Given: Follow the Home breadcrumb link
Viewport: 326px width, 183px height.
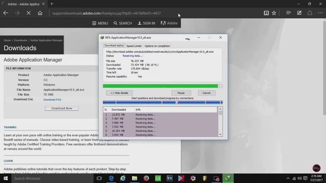Looking at the screenshot, I should coord(7,40).
